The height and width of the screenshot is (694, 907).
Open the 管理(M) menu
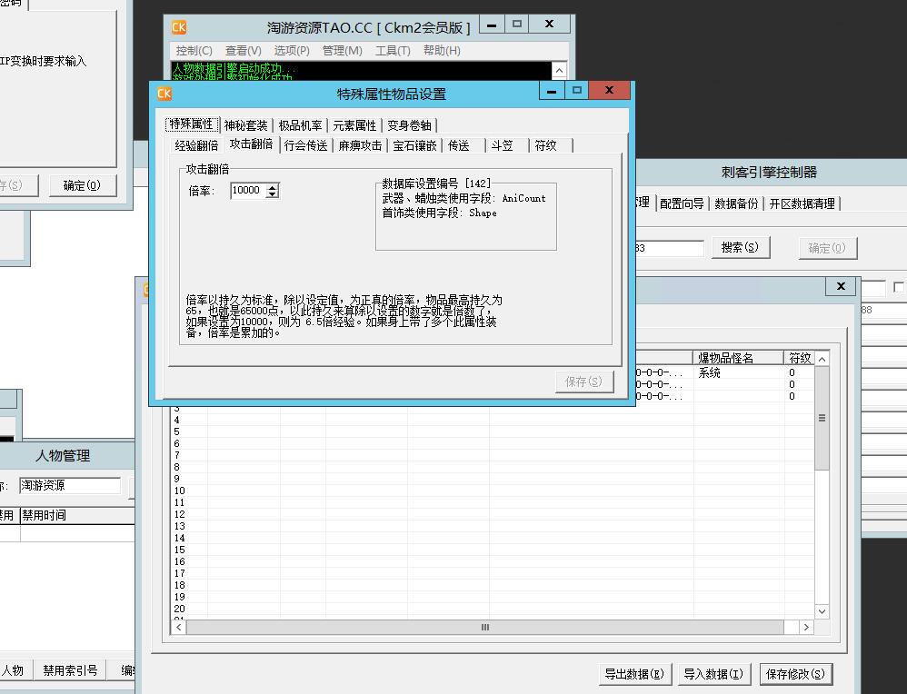click(x=342, y=51)
